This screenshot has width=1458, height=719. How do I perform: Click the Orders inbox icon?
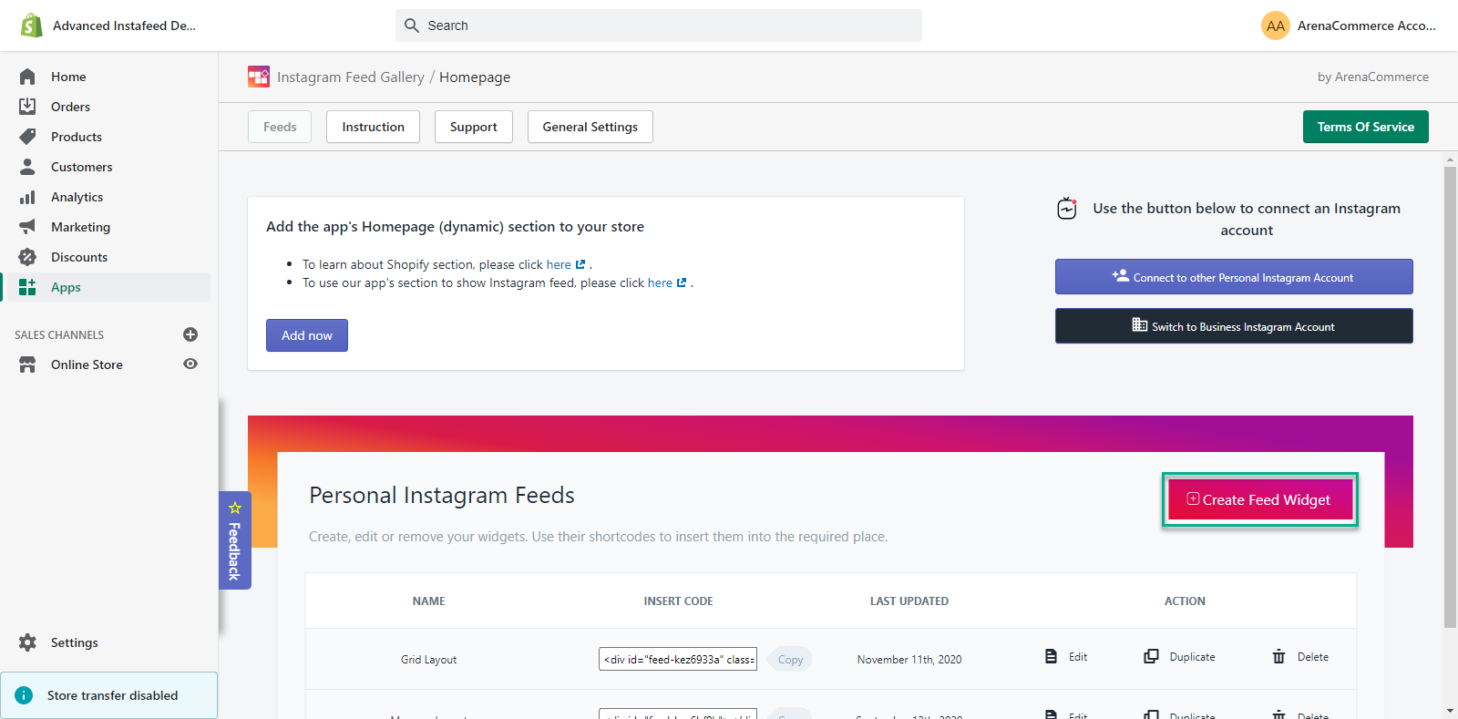[x=27, y=107]
